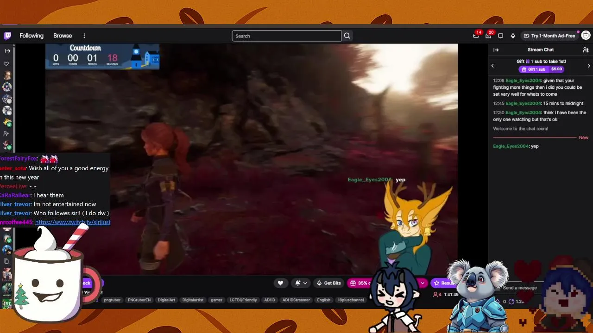593x333 pixels.
Task: Open the chat Community users icon
Action: pyautogui.click(x=586, y=50)
